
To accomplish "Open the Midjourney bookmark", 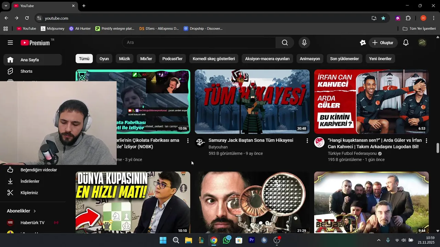I will point(53,28).
